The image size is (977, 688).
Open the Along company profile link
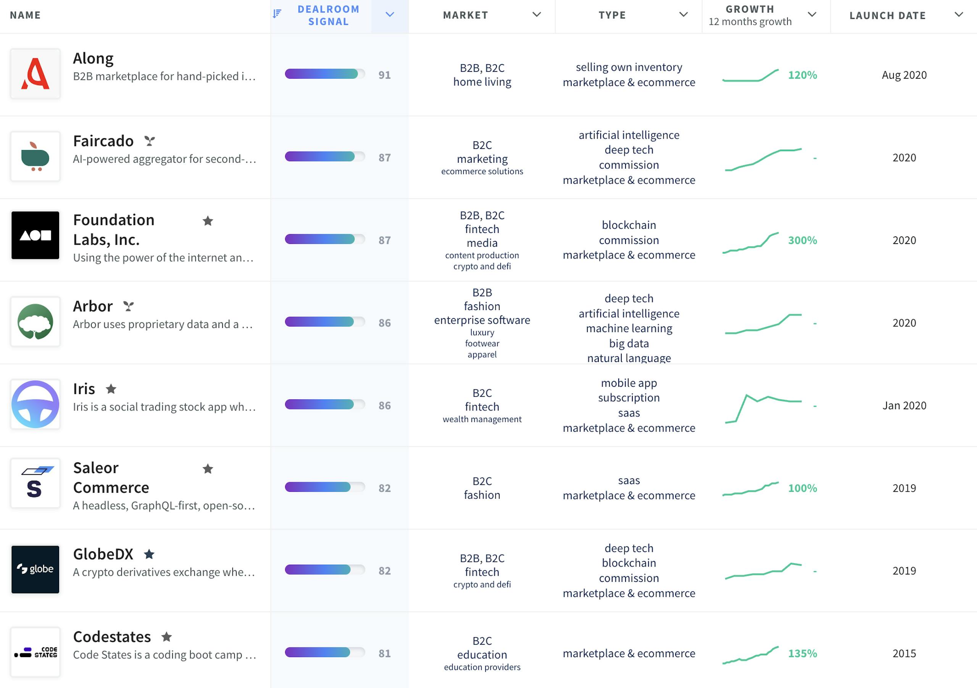click(x=93, y=58)
